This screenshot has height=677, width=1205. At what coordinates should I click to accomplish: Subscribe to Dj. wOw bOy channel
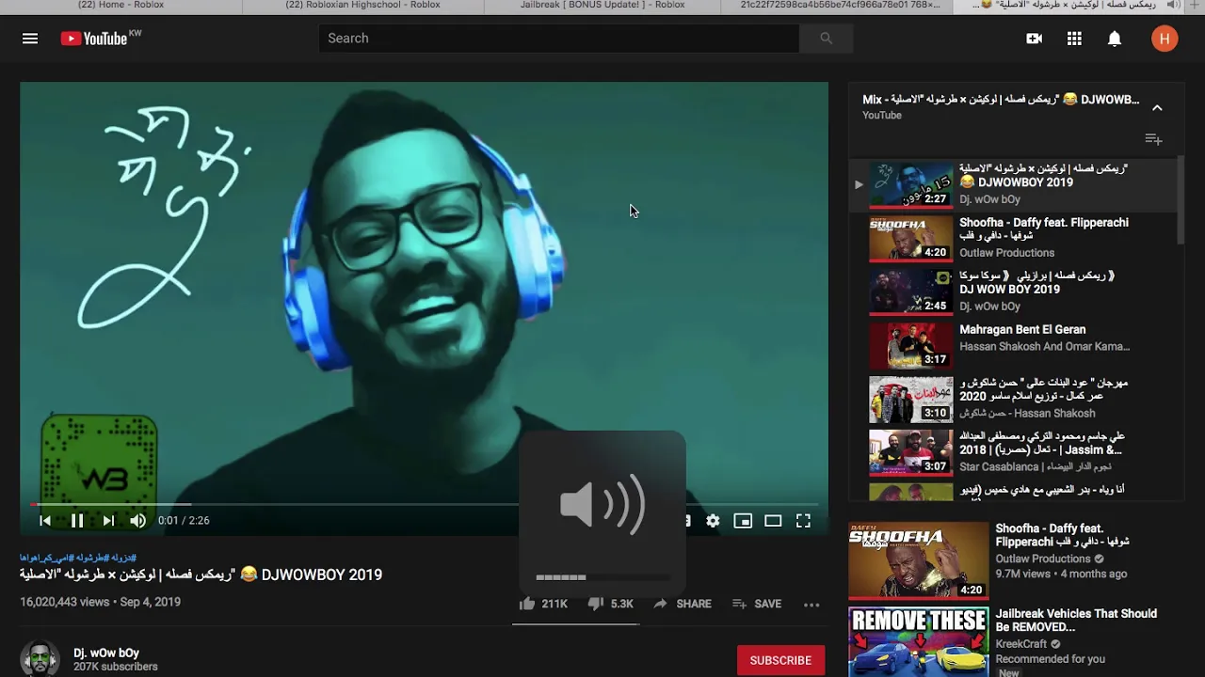point(780,660)
